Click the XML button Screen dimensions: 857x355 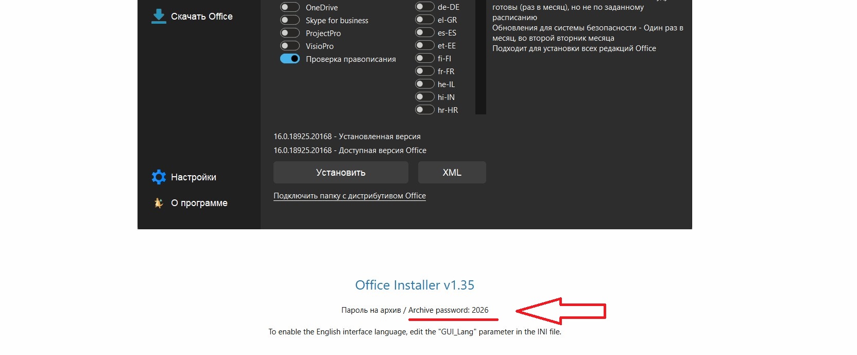point(452,173)
